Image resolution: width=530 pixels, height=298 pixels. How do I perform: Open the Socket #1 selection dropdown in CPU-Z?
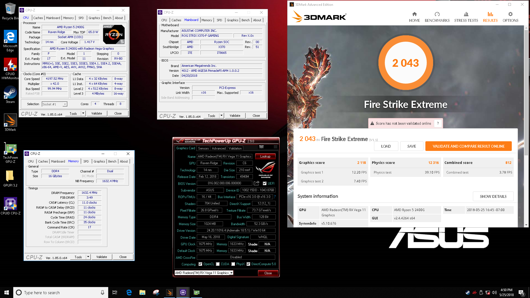tap(54, 104)
